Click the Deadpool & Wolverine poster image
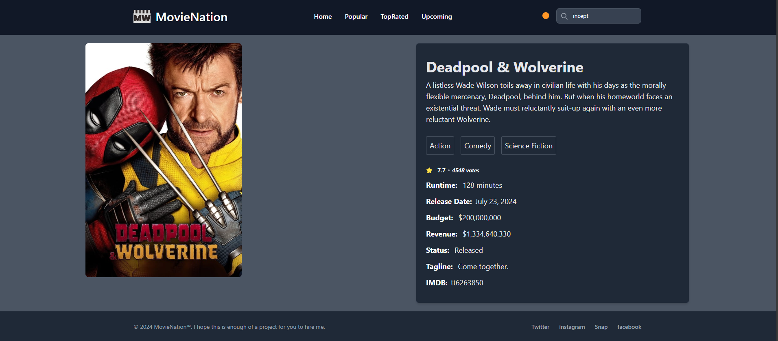 point(164,160)
